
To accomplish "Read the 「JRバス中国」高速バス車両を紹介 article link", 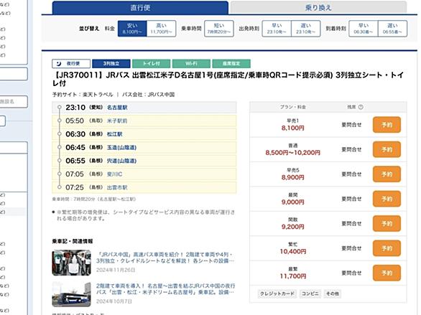I will [165, 258].
